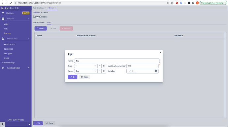
Task: Reload the page with refresh icon
Action: pyautogui.click(x=11, y=3)
